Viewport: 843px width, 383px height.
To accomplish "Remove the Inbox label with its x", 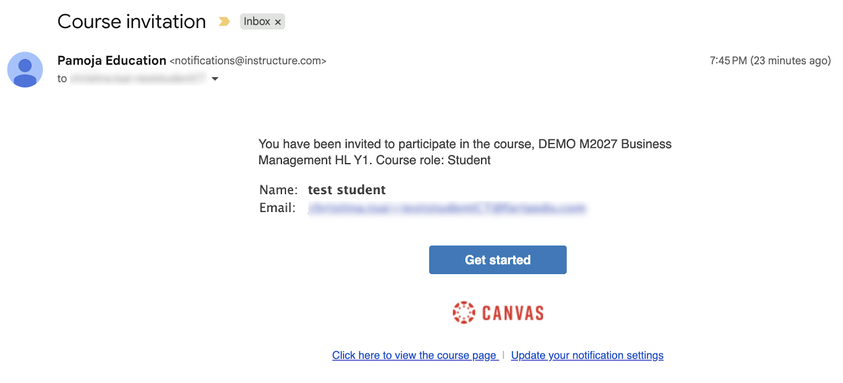I will [x=278, y=22].
